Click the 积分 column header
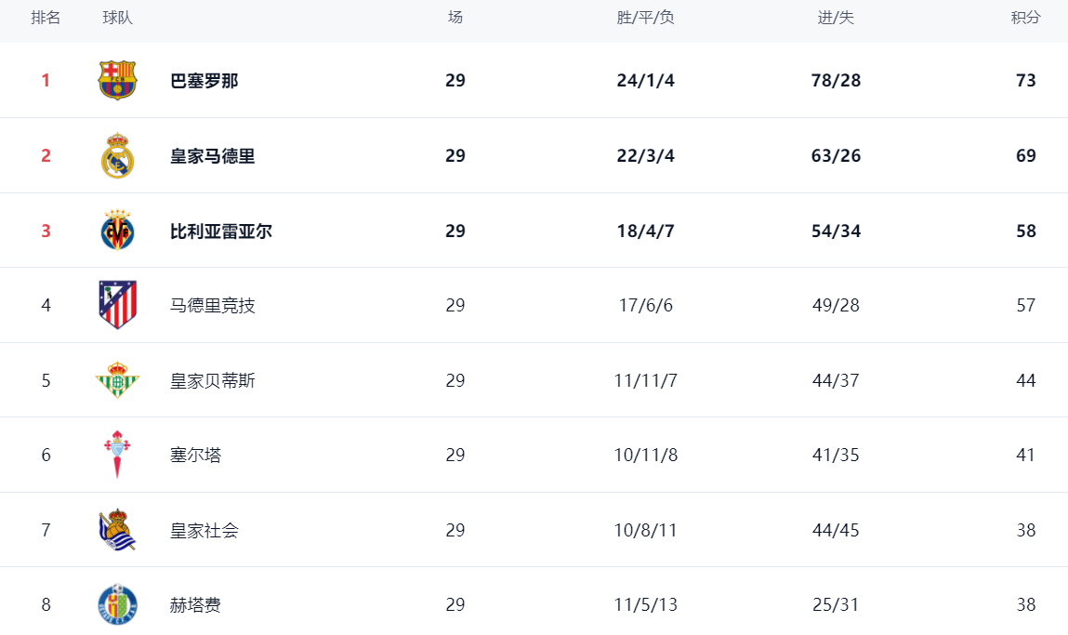The image size is (1068, 635). point(1025,18)
